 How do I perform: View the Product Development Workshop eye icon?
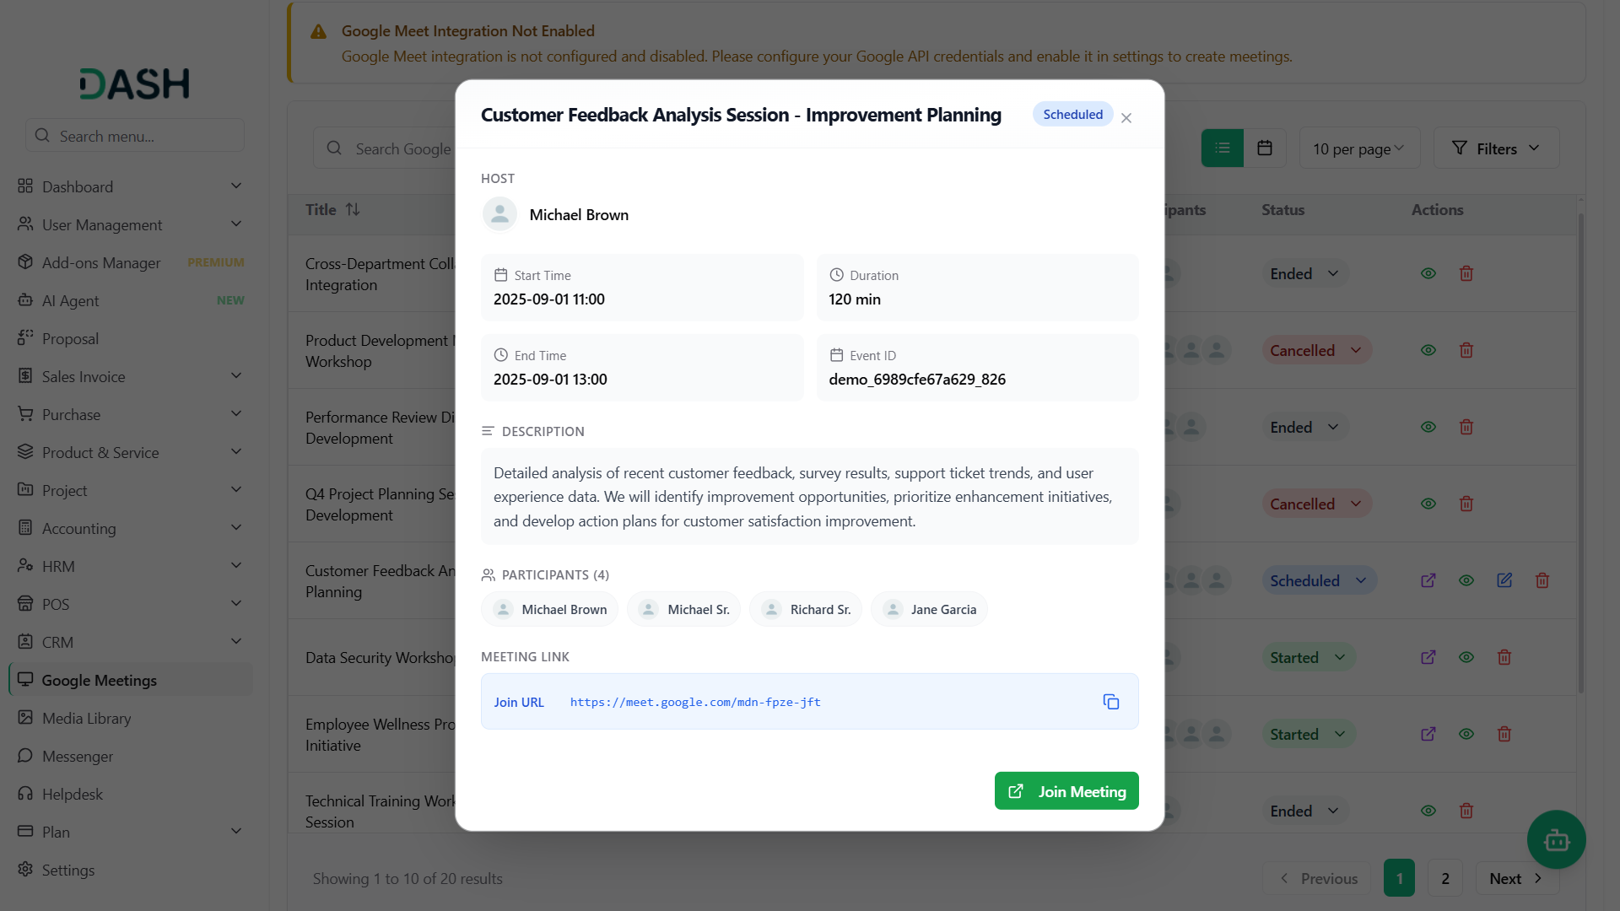pyautogui.click(x=1428, y=350)
